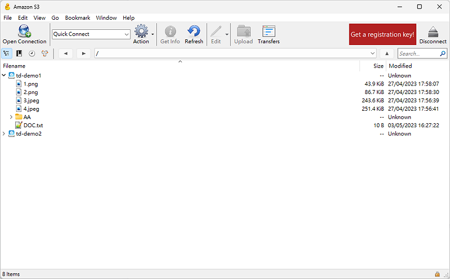Screen dimensions: 450x279
Task: Select the AA folder name
Action: [x=27, y=117]
